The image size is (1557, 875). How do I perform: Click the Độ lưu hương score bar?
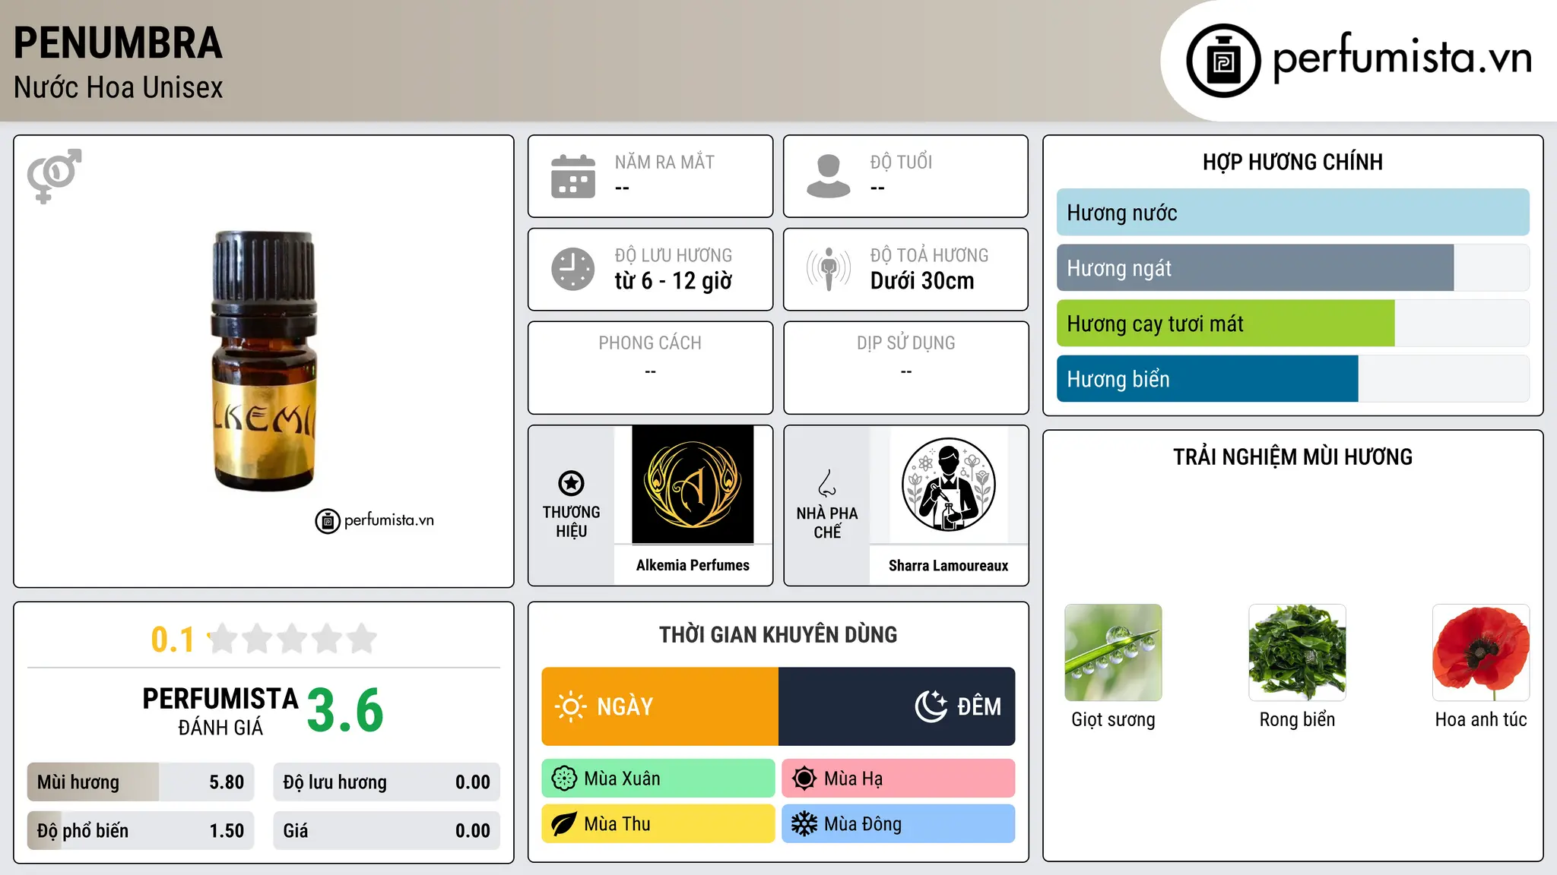[387, 782]
